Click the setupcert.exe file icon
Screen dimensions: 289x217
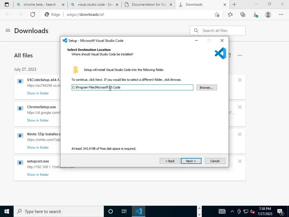point(20,162)
